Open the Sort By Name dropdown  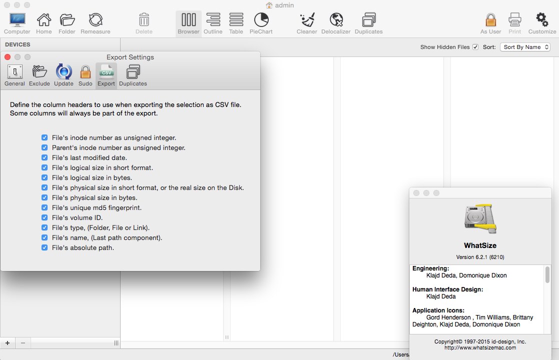click(x=525, y=47)
